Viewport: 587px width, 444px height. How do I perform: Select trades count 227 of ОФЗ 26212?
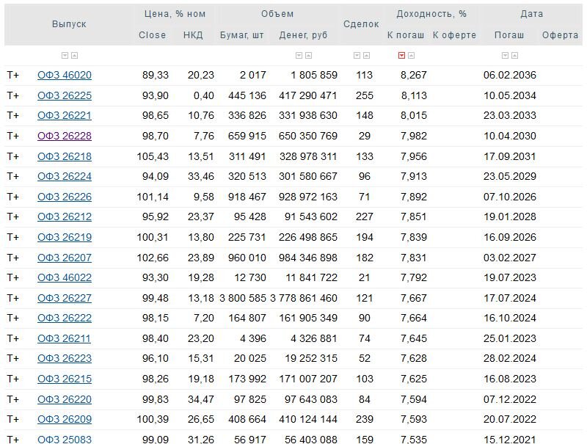click(365, 216)
